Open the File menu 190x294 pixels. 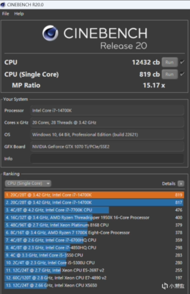6,14
